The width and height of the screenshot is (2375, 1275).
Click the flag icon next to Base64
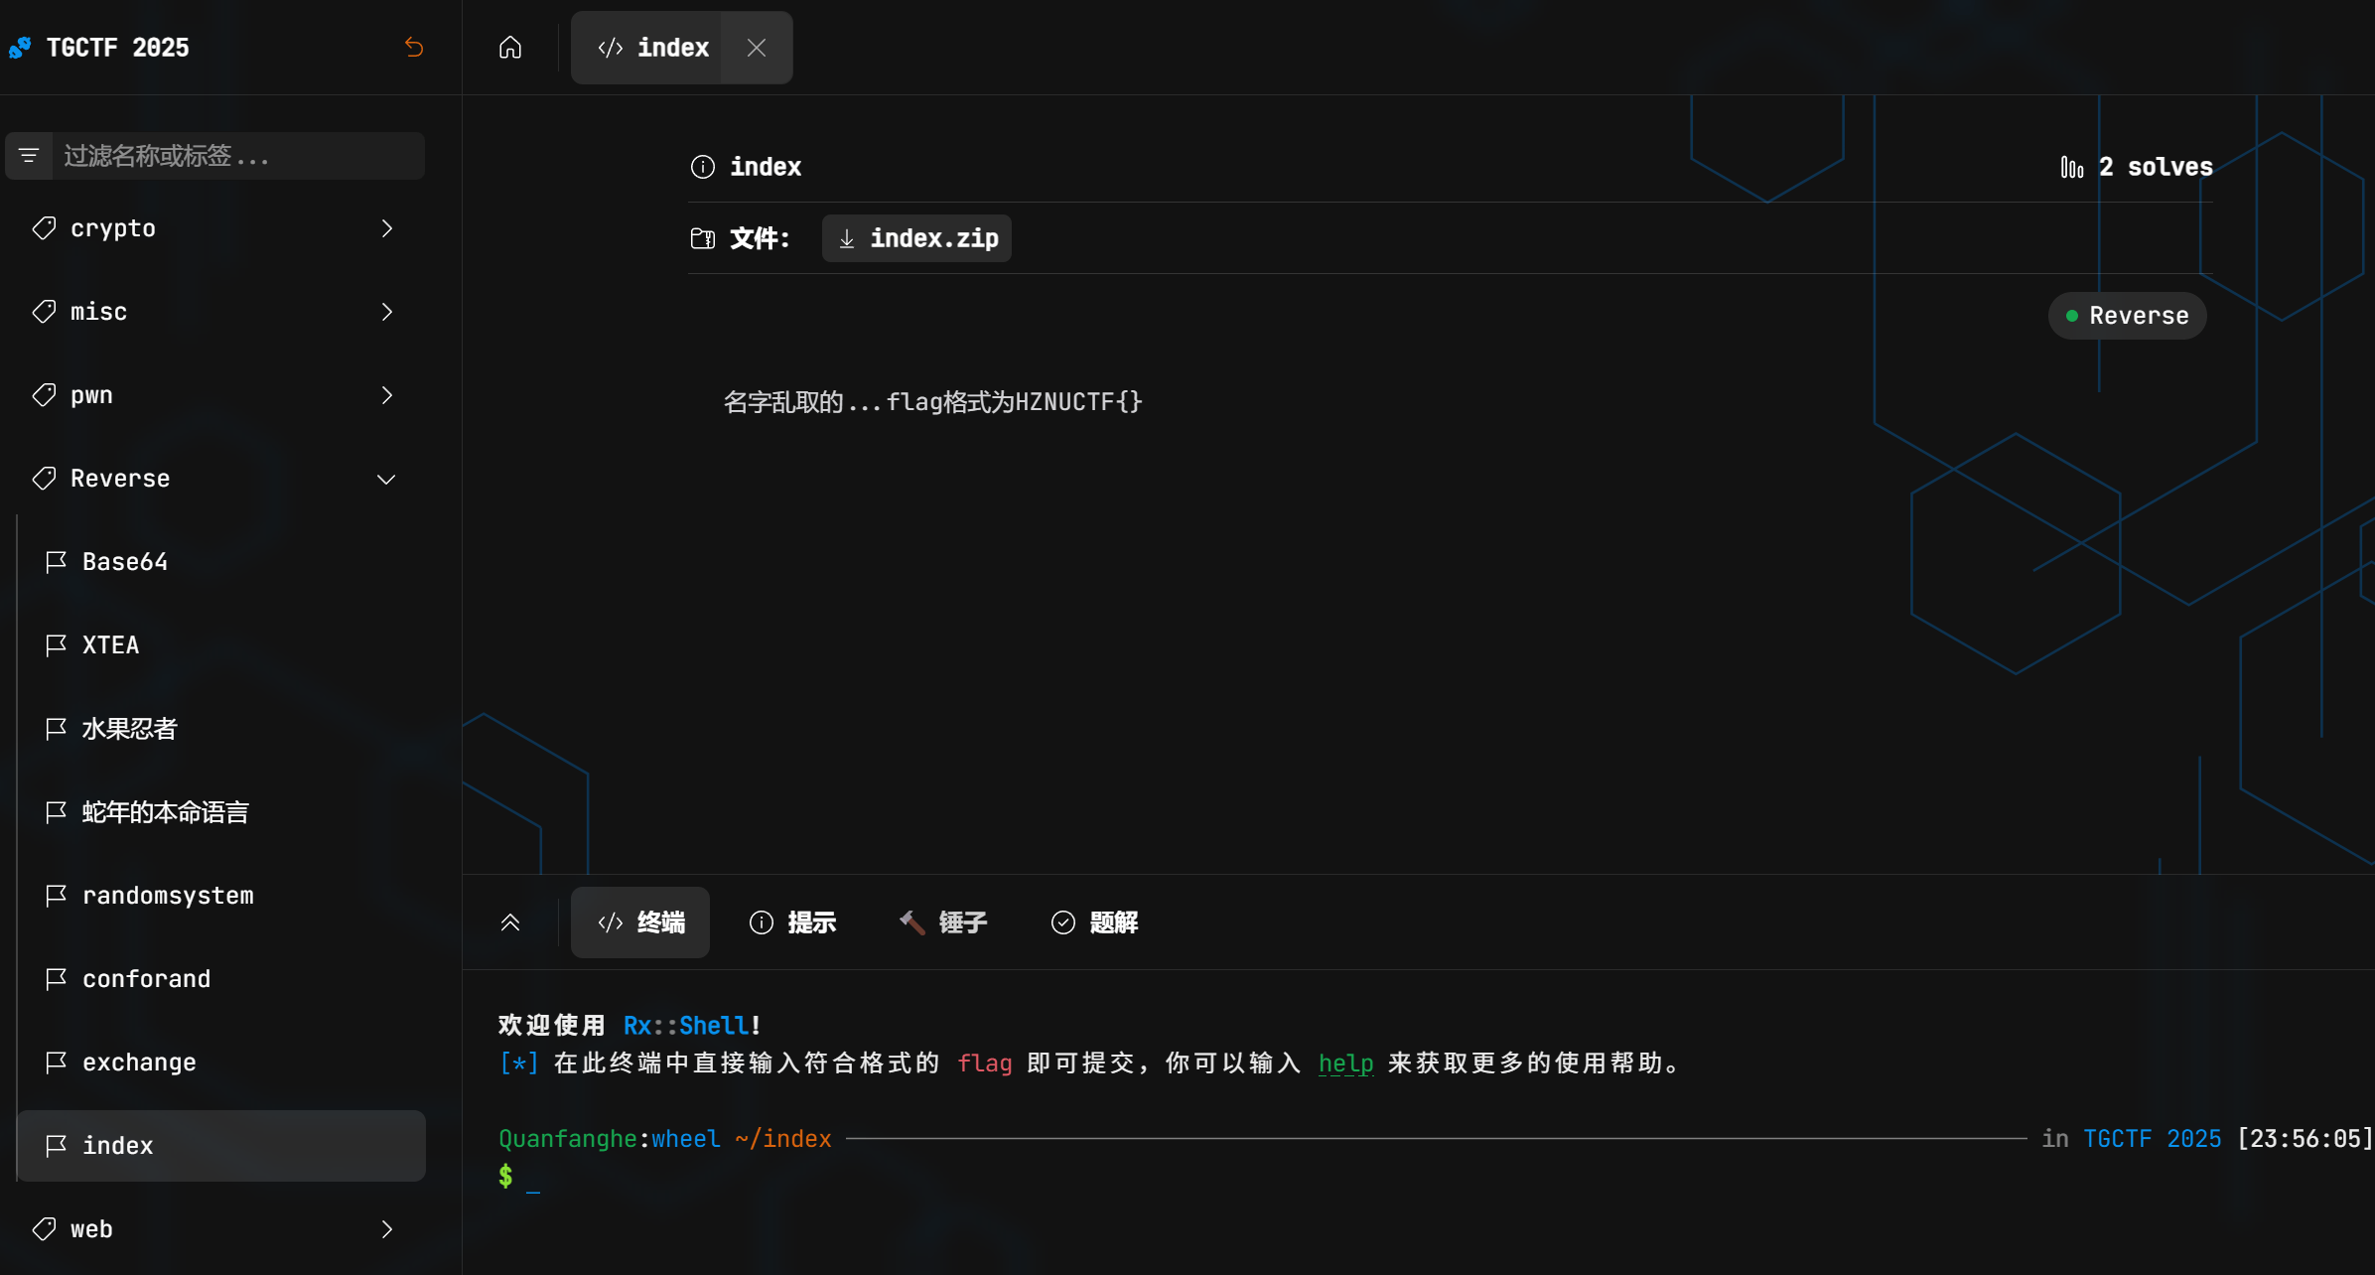(x=56, y=561)
